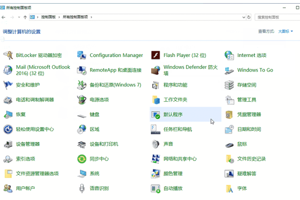Go back with the back arrow
Viewport: 300px width, 200px height.
click(4, 18)
